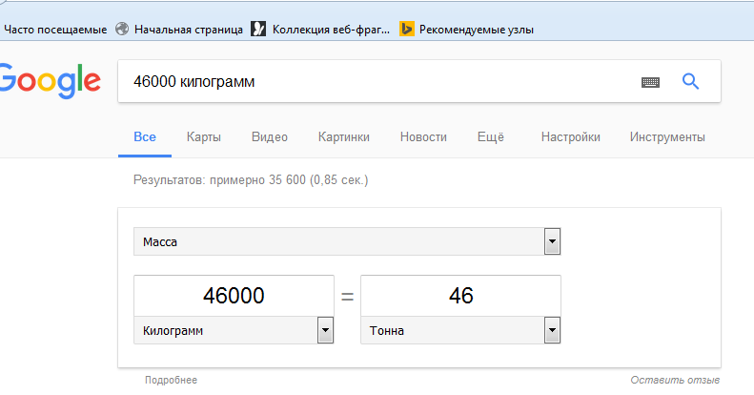Click the 46000 value input field
The width and height of the screenshot is (754, 395).
(234, 296)
